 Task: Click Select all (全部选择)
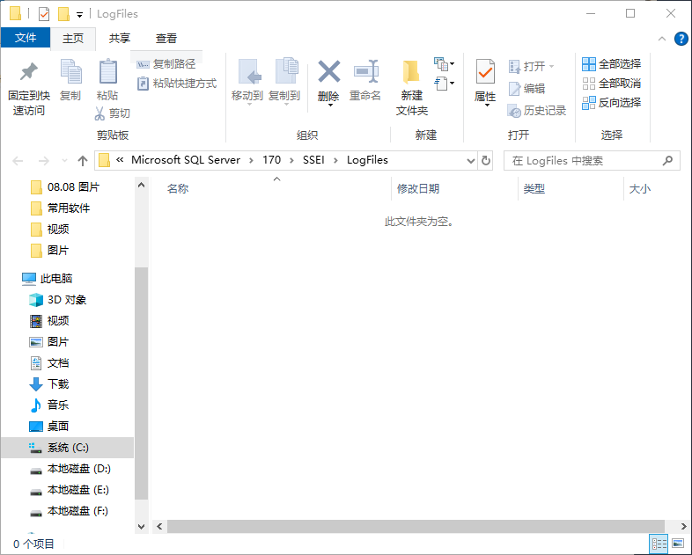click(x=611, y=64)
